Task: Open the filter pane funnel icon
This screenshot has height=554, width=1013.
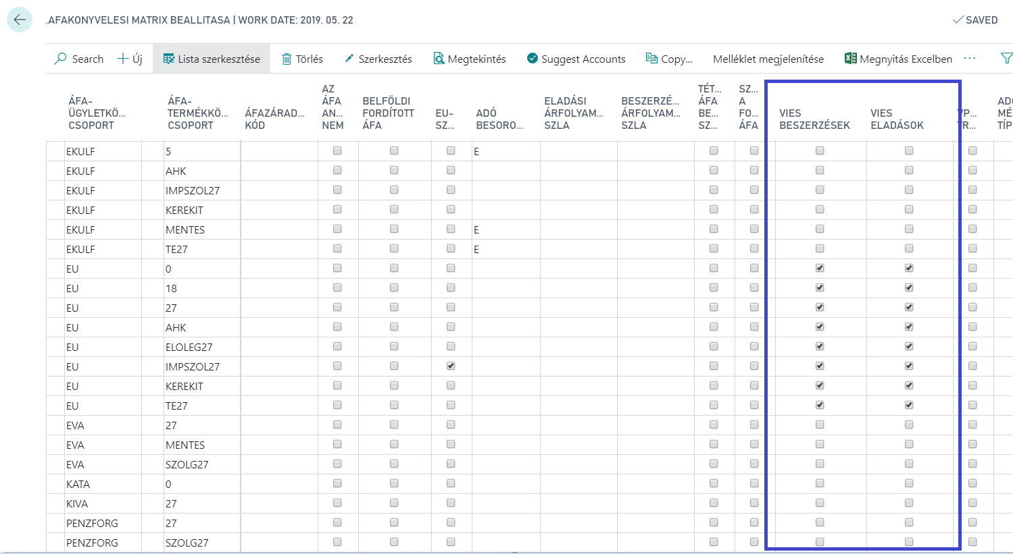Action: [1006, 59]
